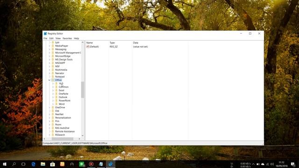Image resolution: width=299 pixels, height=168 pixels.
Task: Click the Personalization folder icon
Action: click(x=53, y=118)
